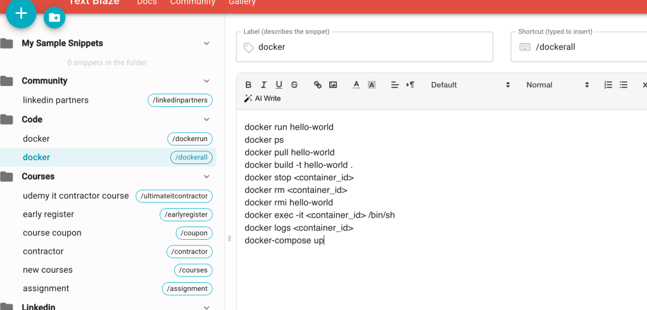Click the line 'docker-compose up' in editor
The image size is (647, 310).
(x=284, y=240)
